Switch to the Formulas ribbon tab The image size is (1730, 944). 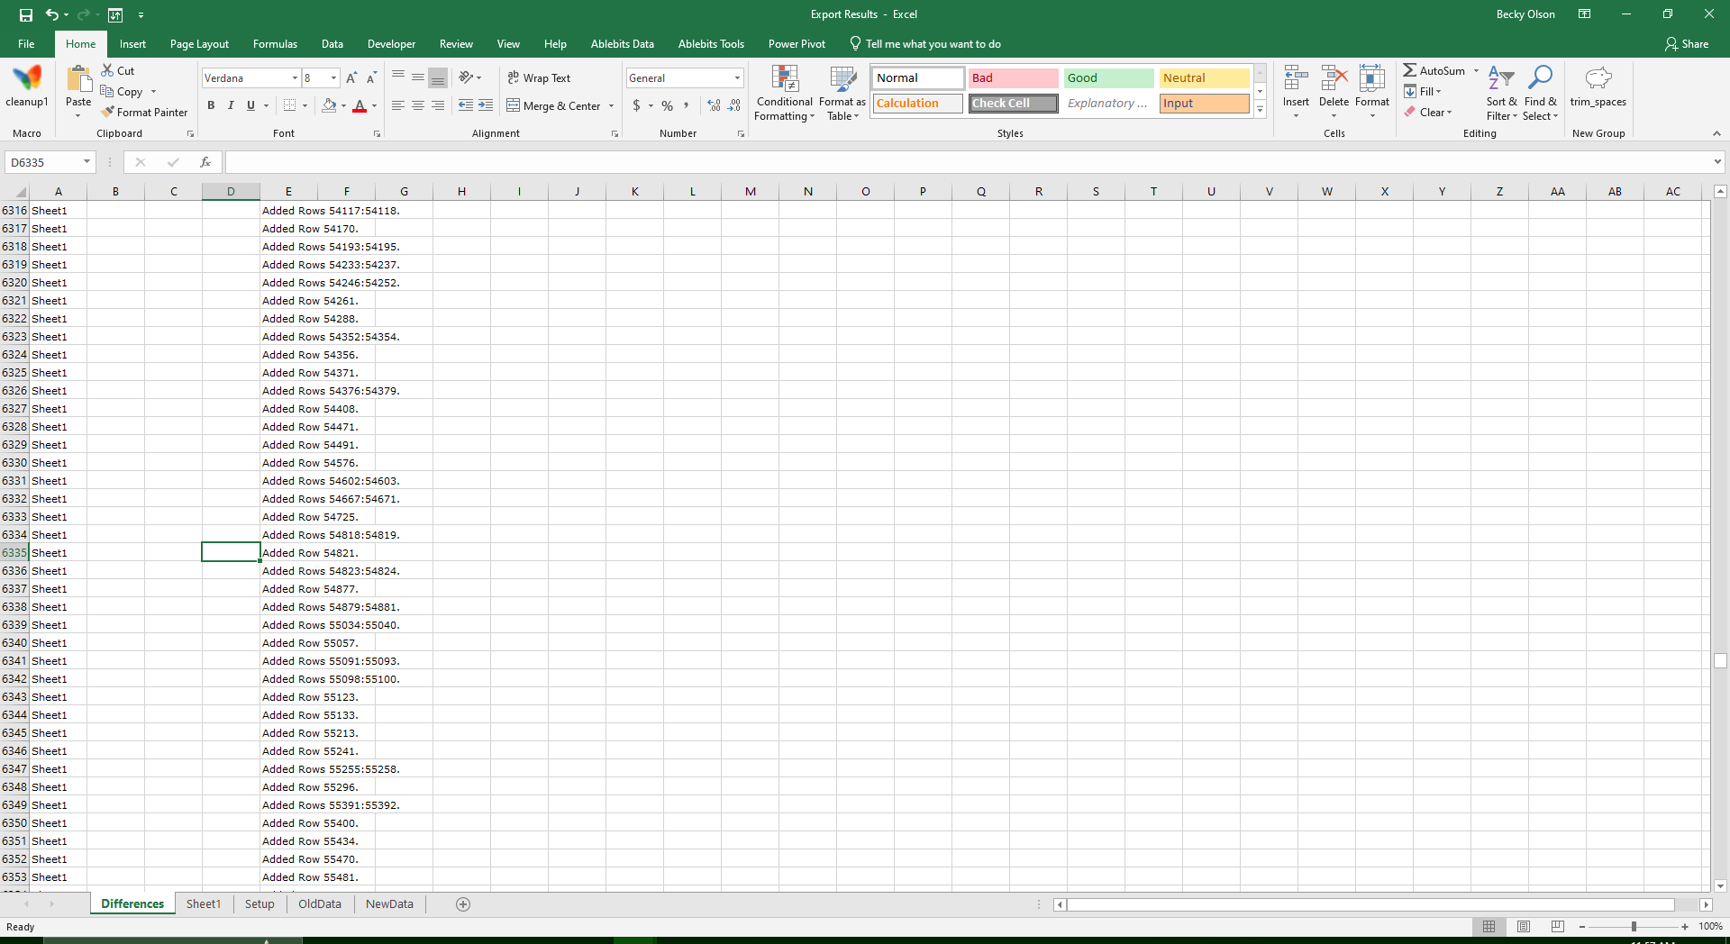pyautogui.click(x=274, y=43)
